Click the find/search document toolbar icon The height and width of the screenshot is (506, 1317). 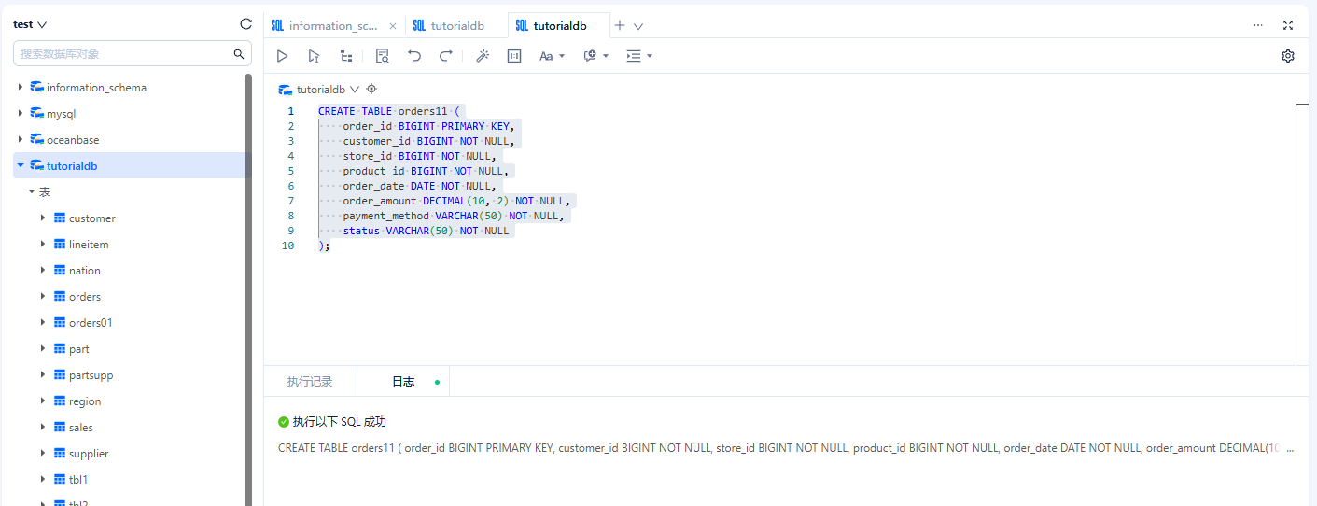[382, 56]
